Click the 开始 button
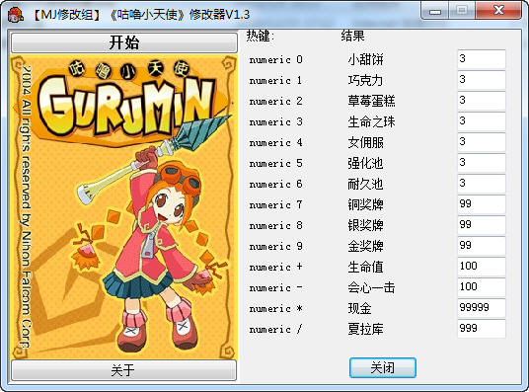This screenshot has height=392, width=529. pos(123,42)
